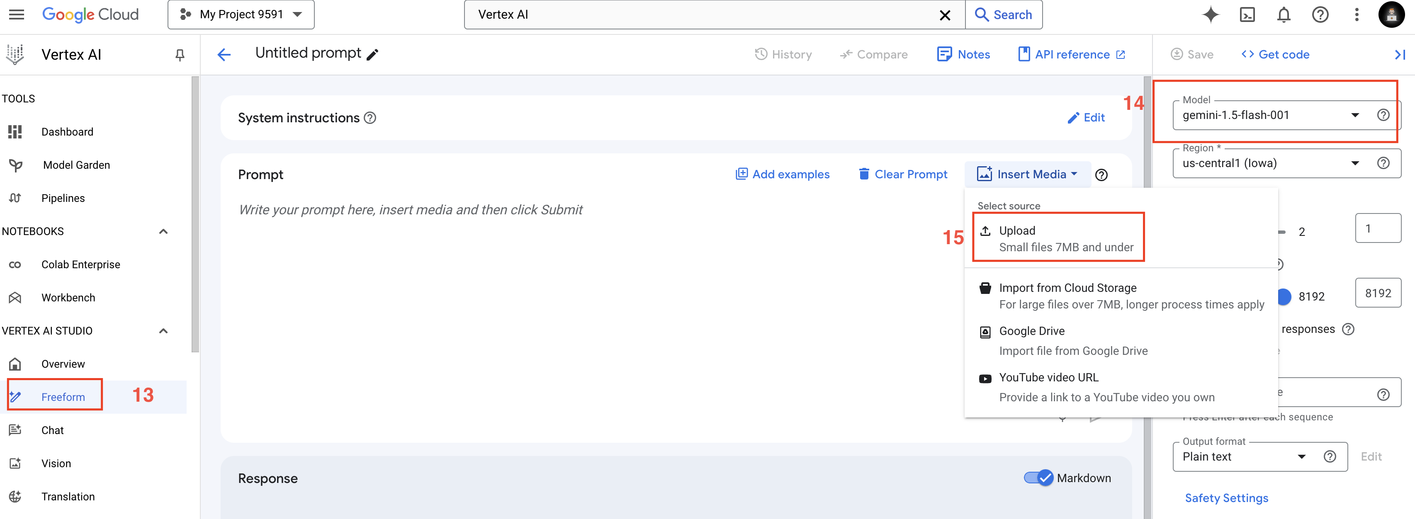1415x519 pixels.
Task: Click into the prompt text area
Action: (593, 308)
